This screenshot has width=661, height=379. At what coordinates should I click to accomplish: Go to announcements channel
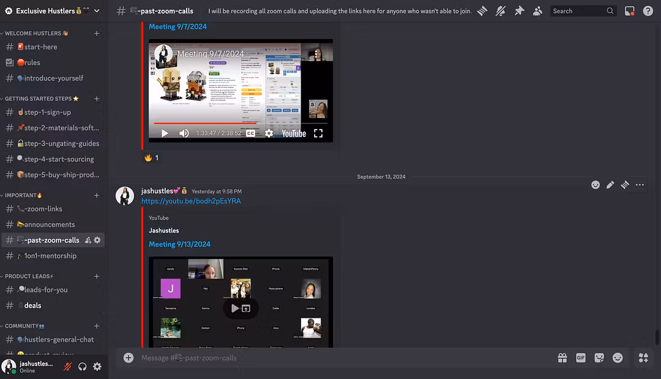49,224
